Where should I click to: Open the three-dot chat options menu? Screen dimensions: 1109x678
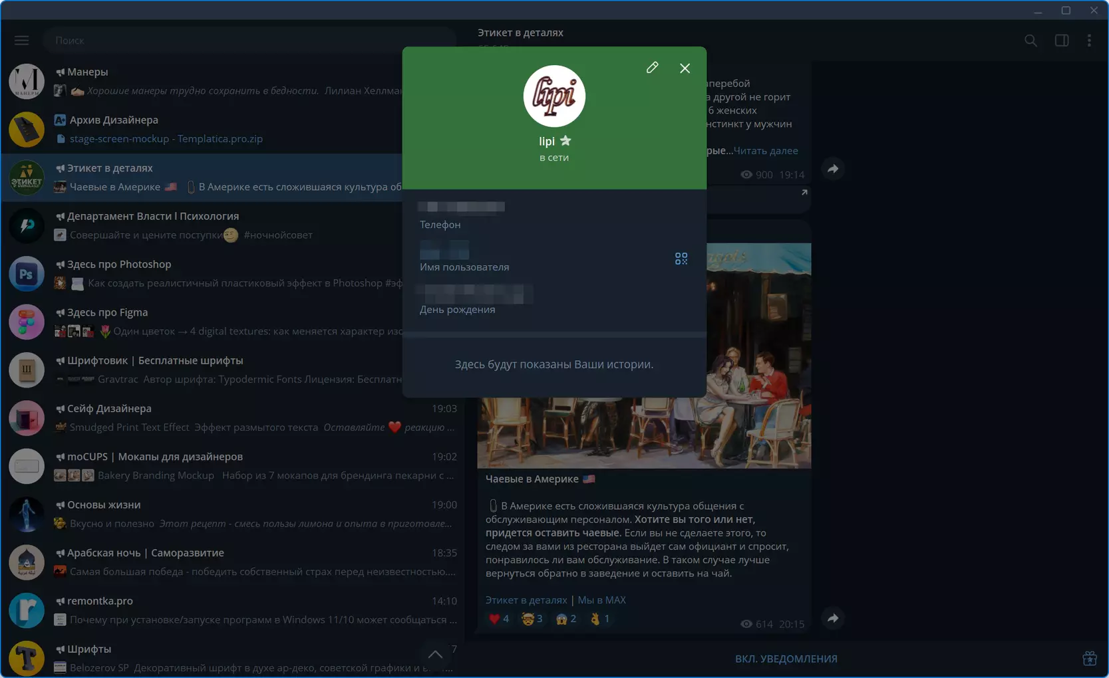[1089, 41]
